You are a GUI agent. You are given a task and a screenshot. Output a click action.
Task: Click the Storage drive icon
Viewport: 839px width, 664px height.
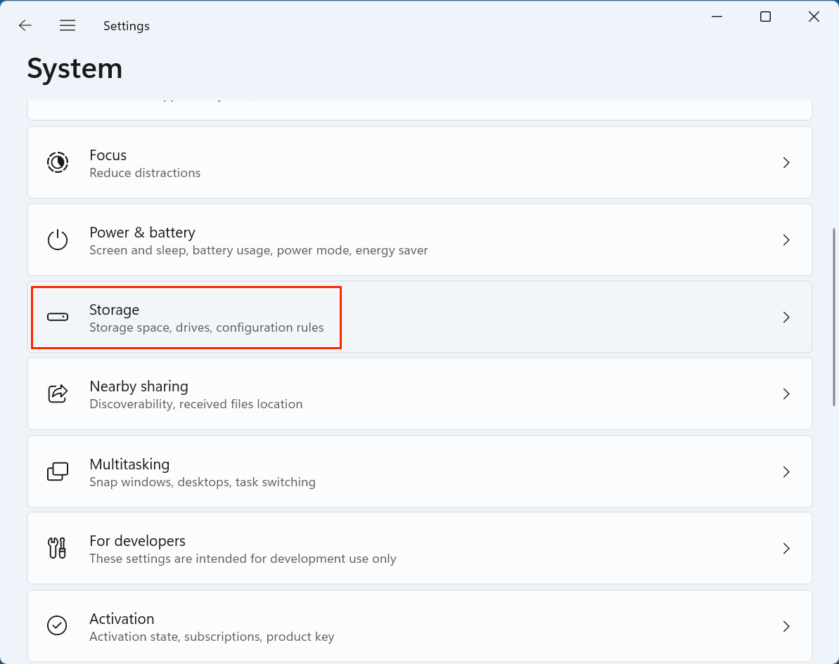(58, 317)
